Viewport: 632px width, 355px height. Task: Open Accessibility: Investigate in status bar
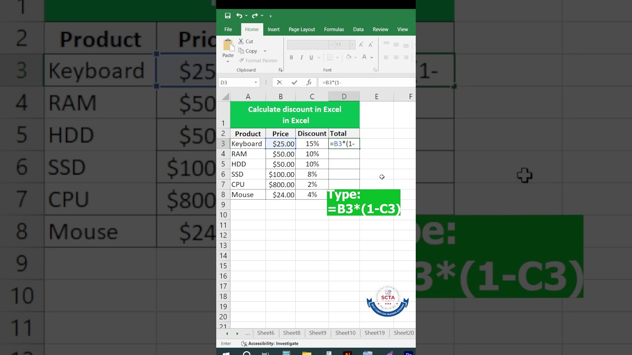point(270,344)
